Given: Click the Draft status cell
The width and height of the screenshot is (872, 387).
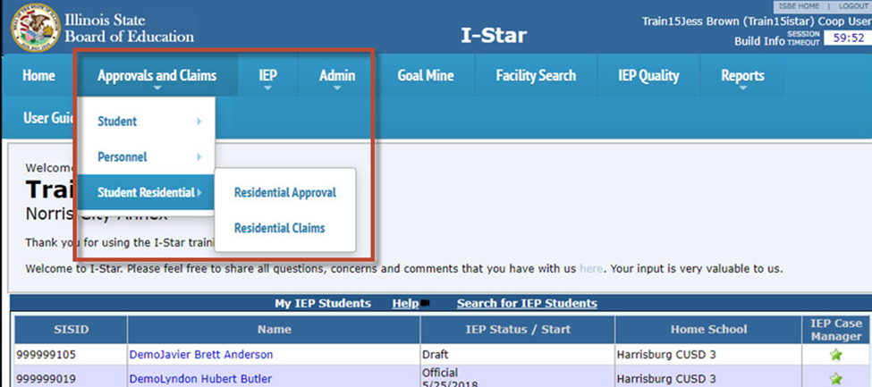Looking at the screenshot, I should [x=518, y=355].
